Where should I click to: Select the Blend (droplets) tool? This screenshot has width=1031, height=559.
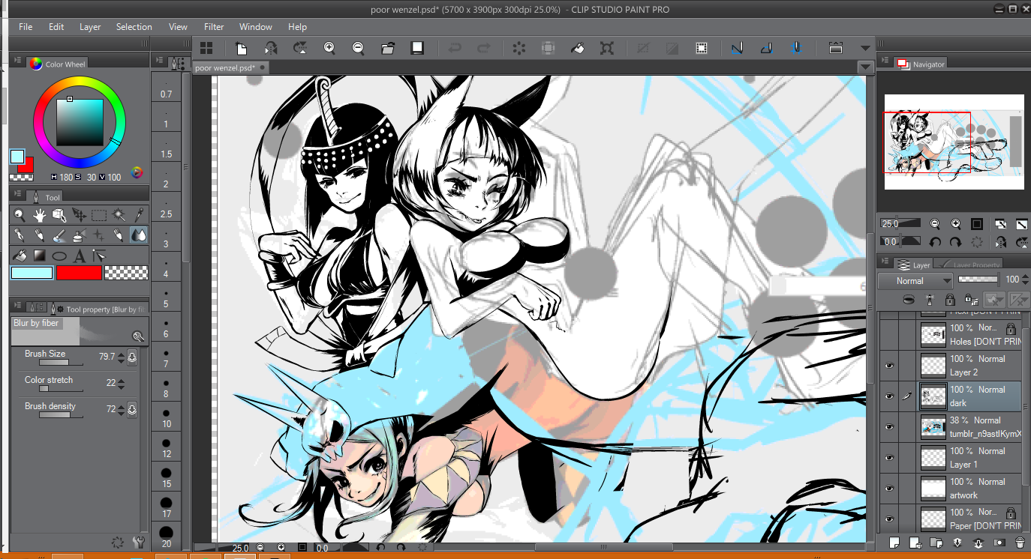pos(139,235)
